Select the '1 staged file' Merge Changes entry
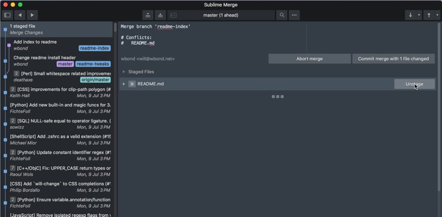 [x=57, y=29]
